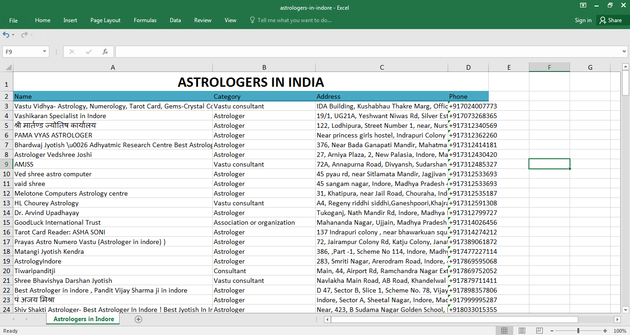Click the Insert Function fx icon
Image resolution: width=630 pixels, height=335 pixels.
[105, 52]
